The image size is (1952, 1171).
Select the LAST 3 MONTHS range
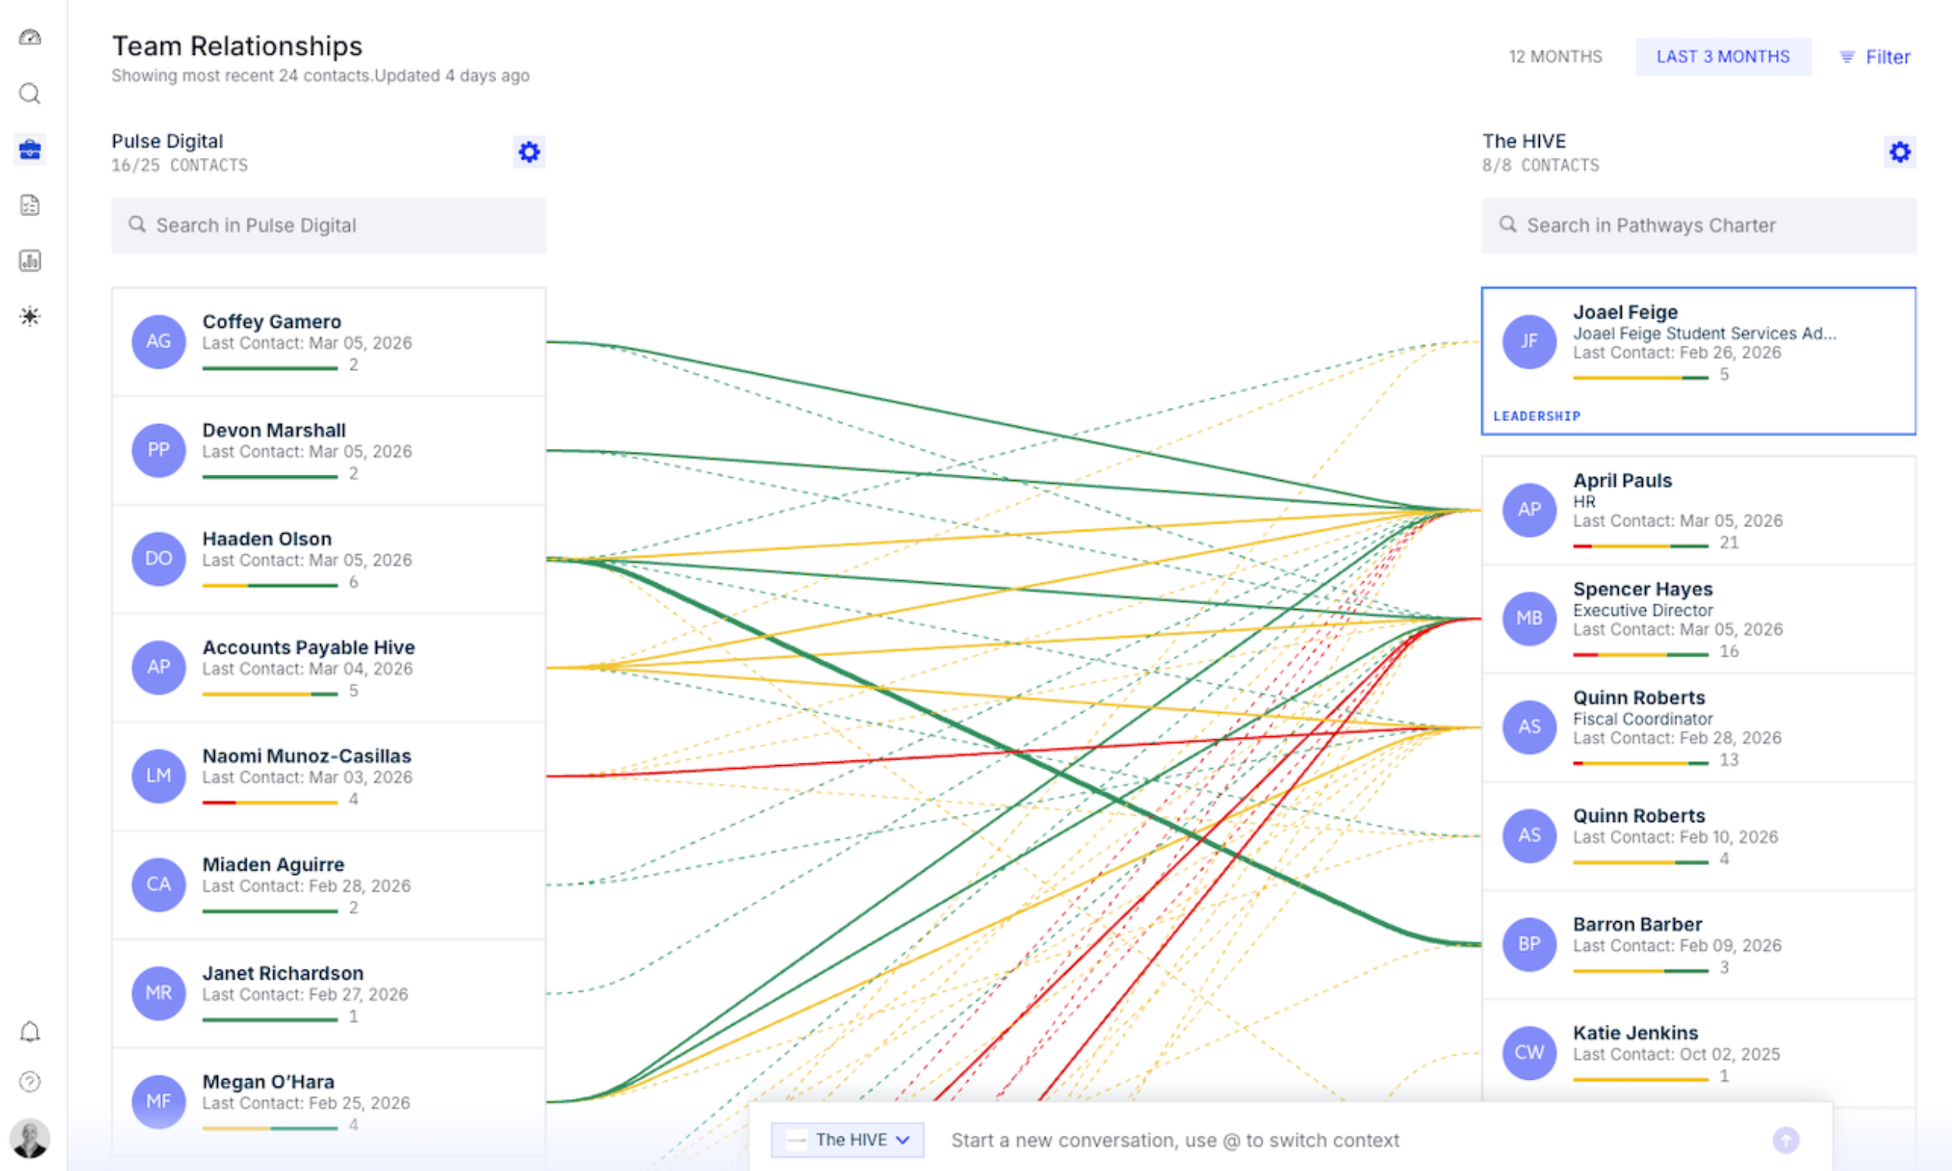[1722, 57]
